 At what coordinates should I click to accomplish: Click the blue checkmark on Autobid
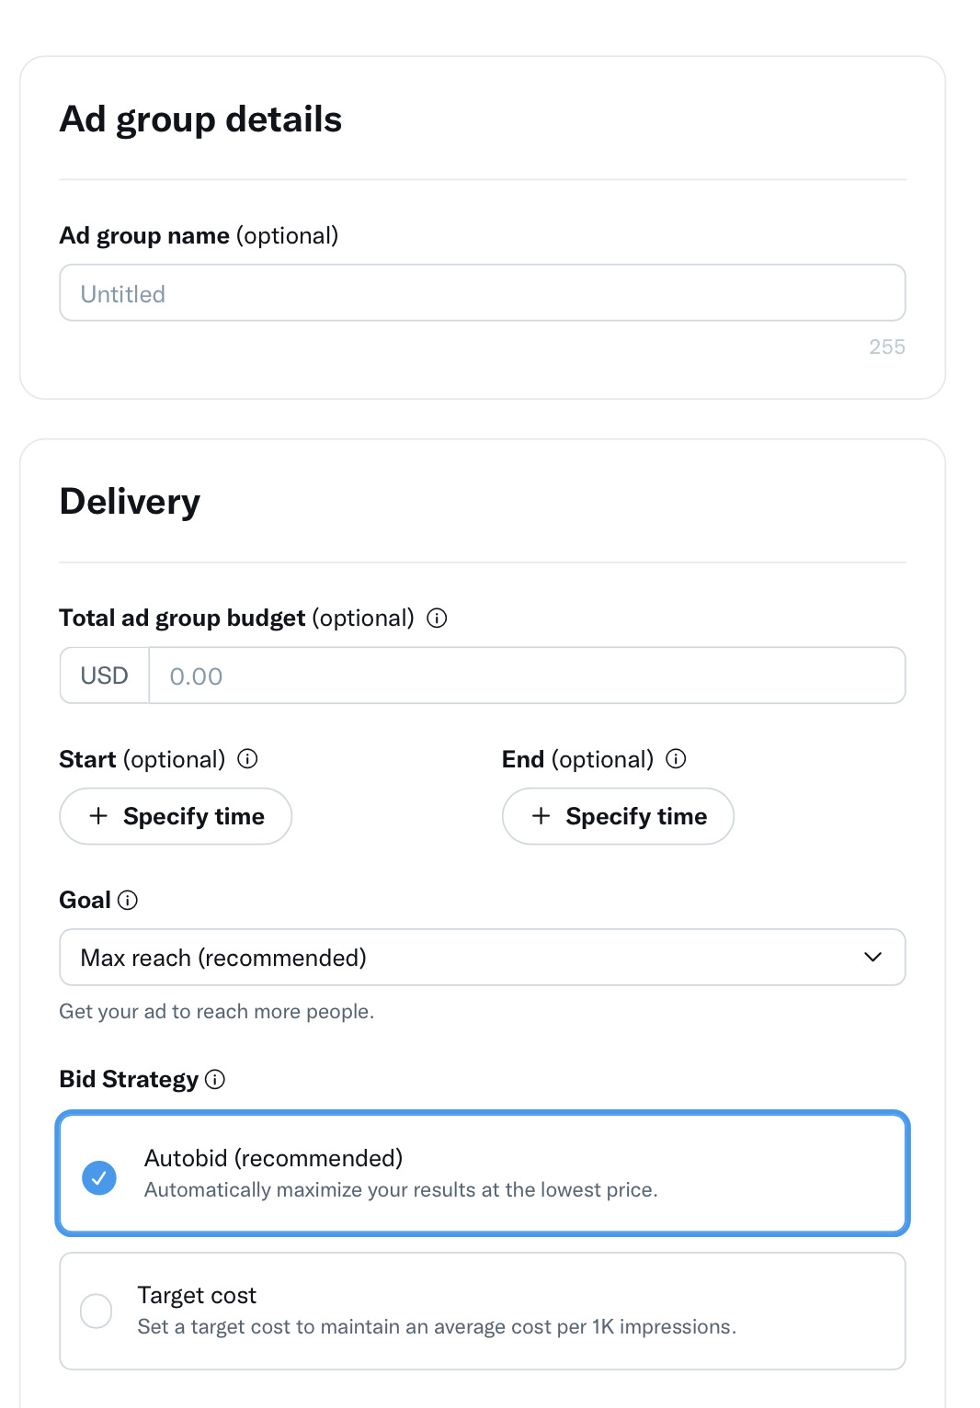click(99, 1177)
